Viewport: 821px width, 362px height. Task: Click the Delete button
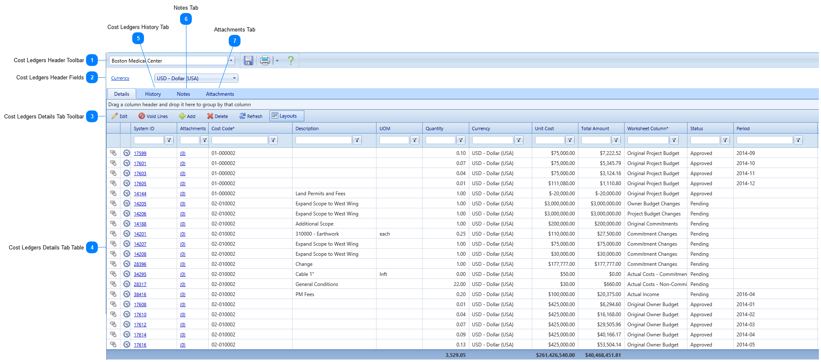tap(217, 116)
